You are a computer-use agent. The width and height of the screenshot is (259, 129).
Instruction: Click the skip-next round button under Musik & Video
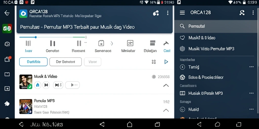pyautogui.click(x=46, y=85)
